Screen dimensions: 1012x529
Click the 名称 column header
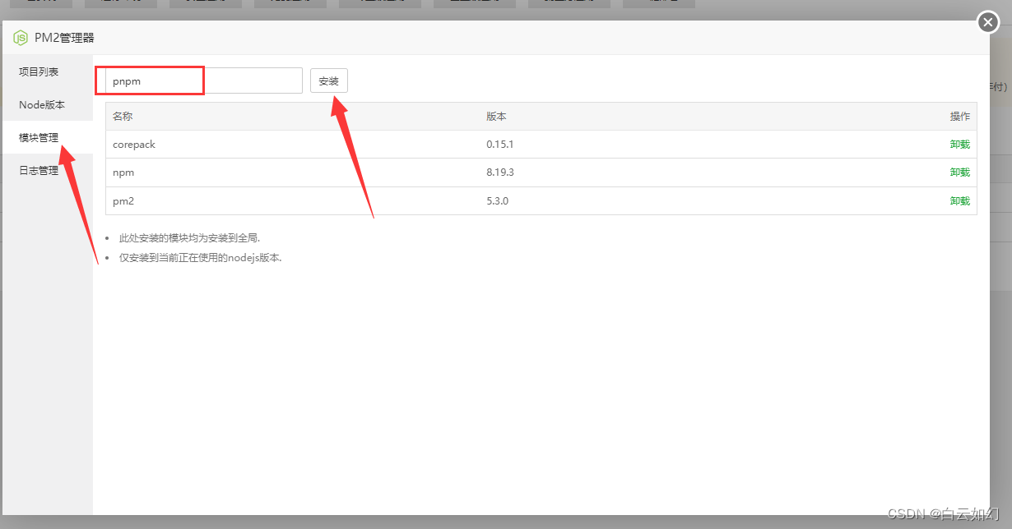123,117
